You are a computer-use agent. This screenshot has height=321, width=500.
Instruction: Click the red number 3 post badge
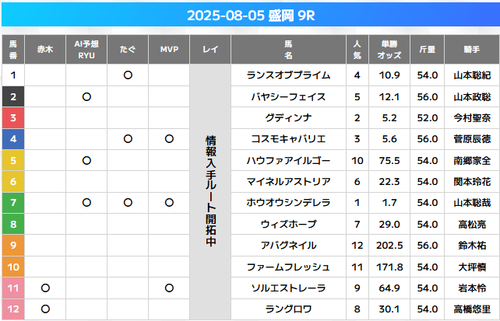pyautogui.click(x=13, y=117)
